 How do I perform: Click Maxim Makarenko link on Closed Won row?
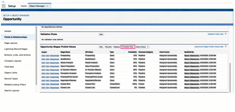(x=192, y=84)
